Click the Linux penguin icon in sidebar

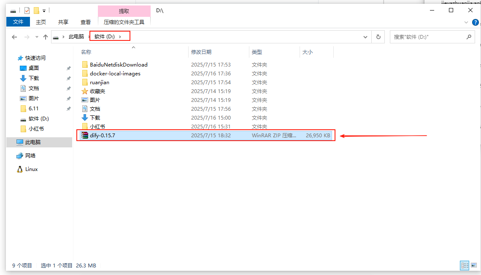coord(20,169)
